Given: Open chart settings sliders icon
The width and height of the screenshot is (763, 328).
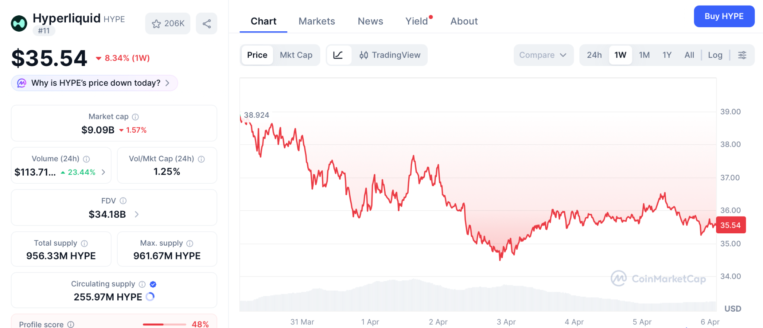Looking at the screenshot, I should (x=742, y=55).
